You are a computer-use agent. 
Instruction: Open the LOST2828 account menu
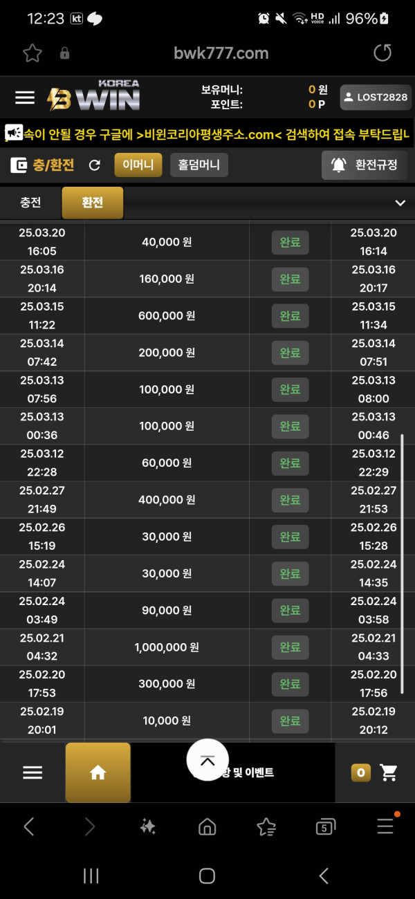pos(376,98)
